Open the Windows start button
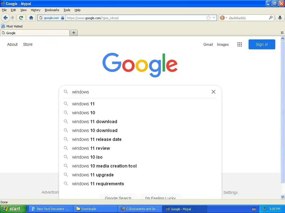The image size is (285, 213). pos(13,209)
